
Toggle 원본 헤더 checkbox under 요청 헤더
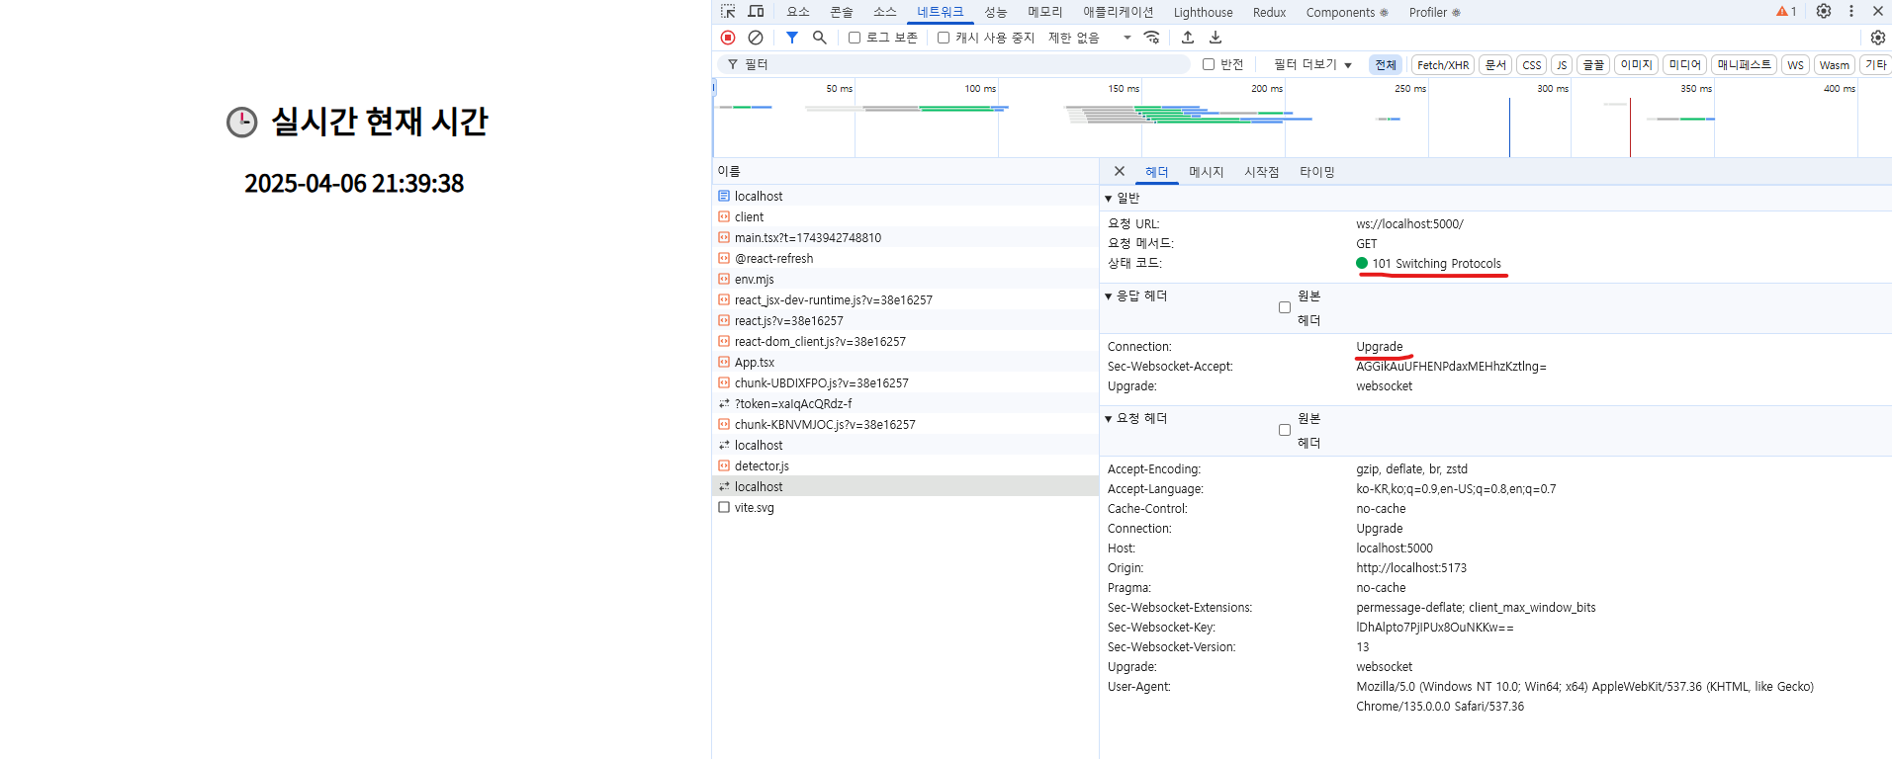pos(1285,430)
